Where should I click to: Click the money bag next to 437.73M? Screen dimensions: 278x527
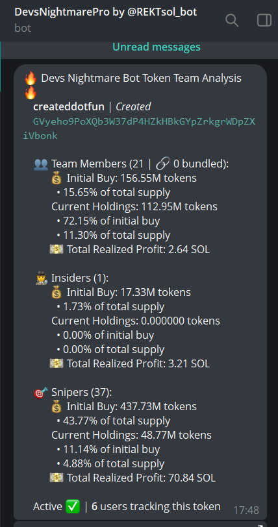[x=57, y=407]
